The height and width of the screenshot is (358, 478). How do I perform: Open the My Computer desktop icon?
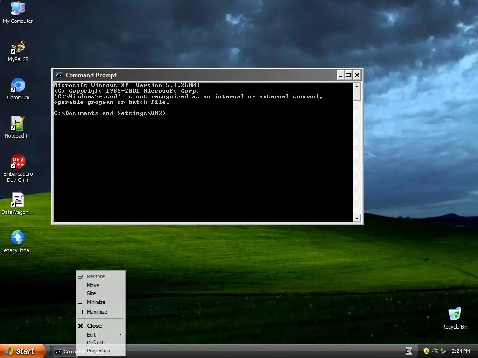pos(18,12)
